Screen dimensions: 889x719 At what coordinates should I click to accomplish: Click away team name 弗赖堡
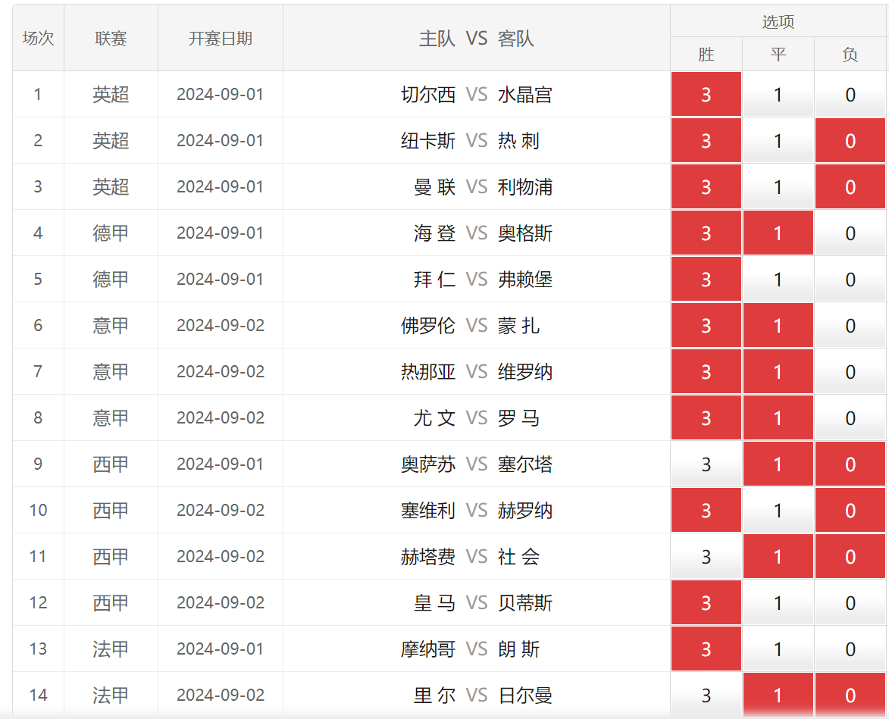(x=525, y=280)
